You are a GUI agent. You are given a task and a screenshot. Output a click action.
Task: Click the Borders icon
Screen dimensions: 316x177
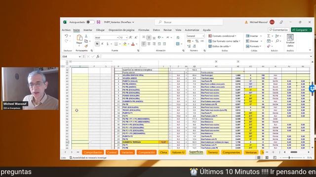116,44
